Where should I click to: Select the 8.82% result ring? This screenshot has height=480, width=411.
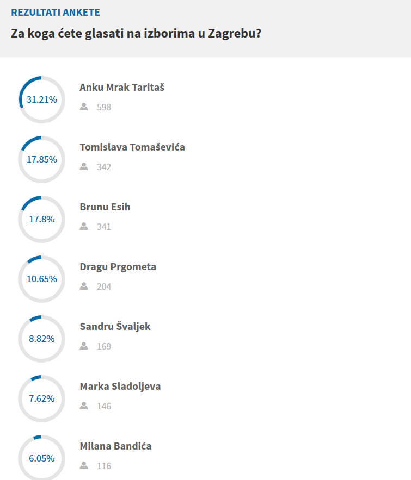42,339
